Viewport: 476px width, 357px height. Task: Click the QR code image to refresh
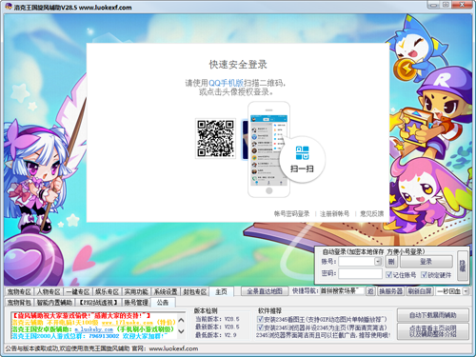pyautogui.click(x=215, y=138)
